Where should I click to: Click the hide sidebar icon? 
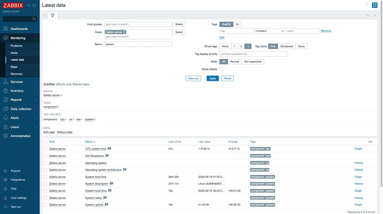(x=34, y=5)
